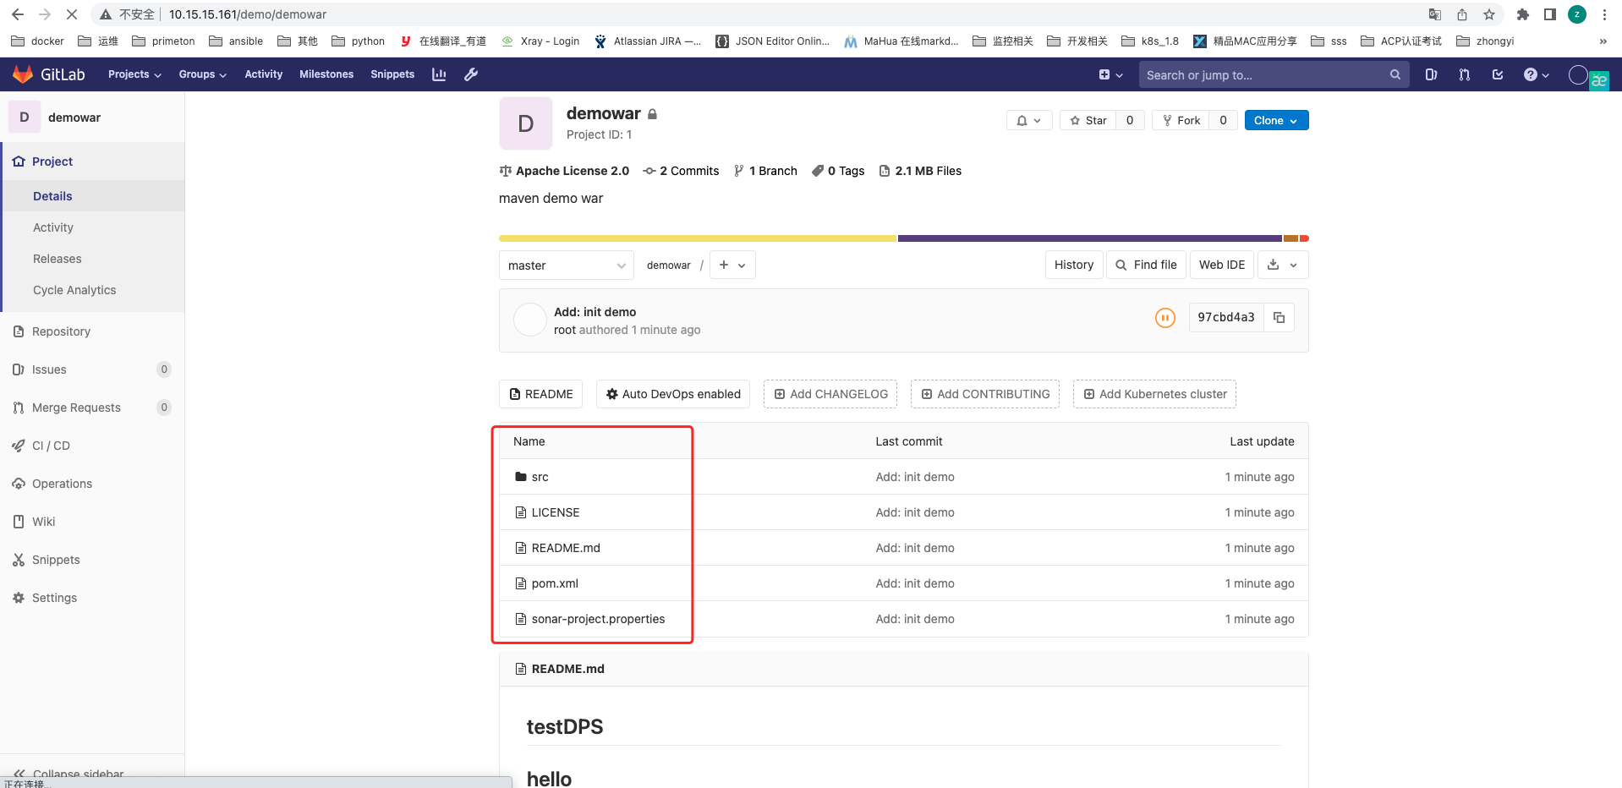
Task: Open the notification bell dropdown
Action: coord(1028,120)
